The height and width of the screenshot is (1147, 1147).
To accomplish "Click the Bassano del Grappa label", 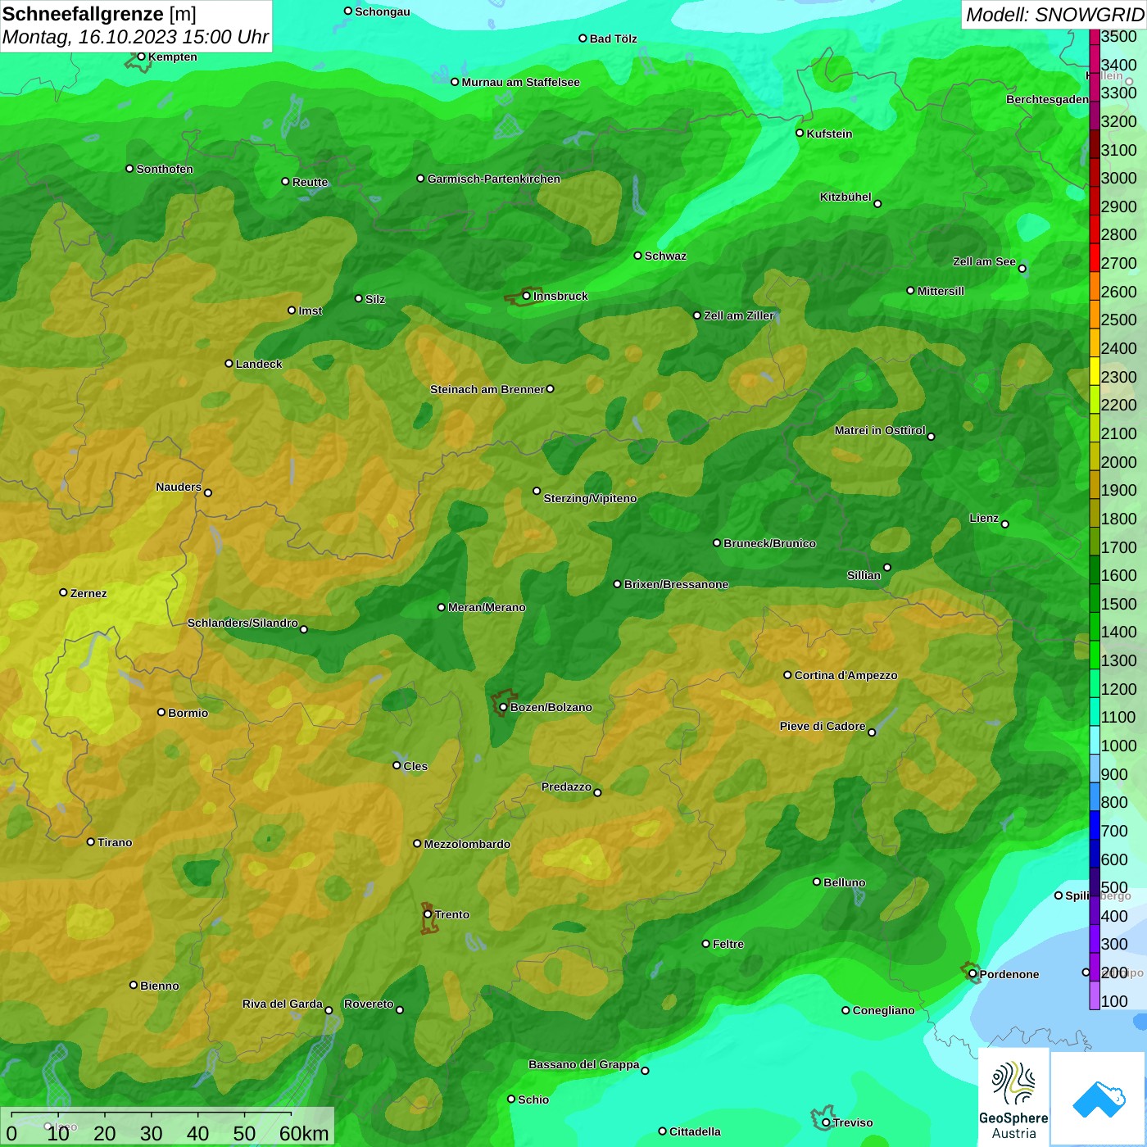I will 583,1064.
